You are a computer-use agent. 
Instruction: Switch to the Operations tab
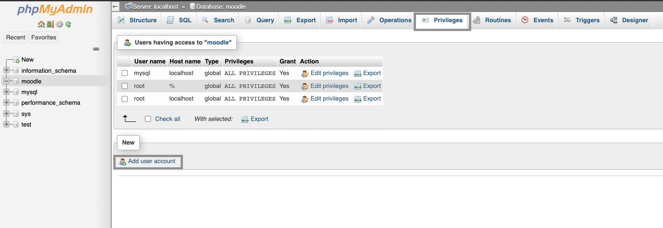pyautogui.click(x=389, y=20)
